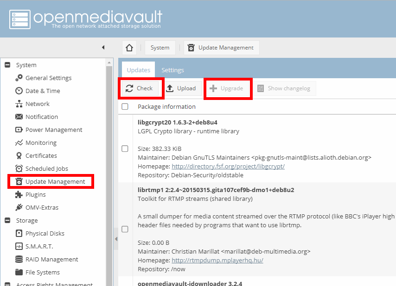Click the Monitoring graph icon
Screen dimensions: 396x286
point(19,143)
